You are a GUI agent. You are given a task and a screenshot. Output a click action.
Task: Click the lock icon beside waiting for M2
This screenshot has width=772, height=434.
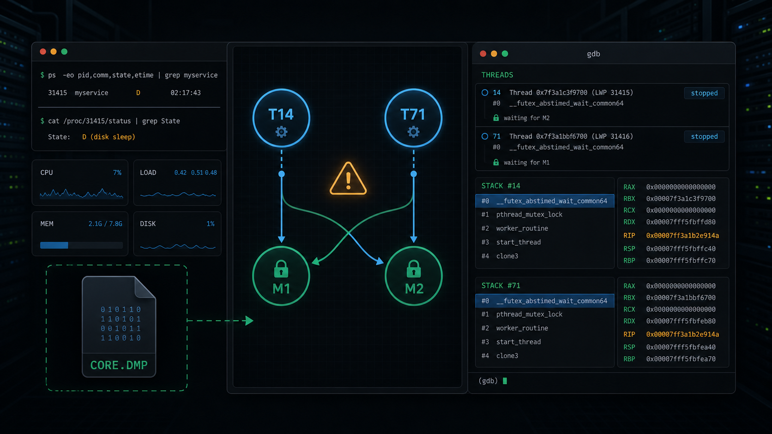496,118
